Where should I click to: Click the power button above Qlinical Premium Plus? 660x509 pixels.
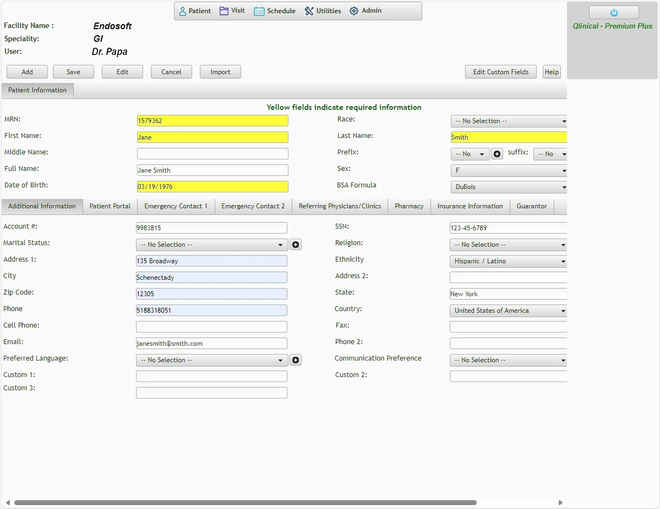(x=613, y=13)
